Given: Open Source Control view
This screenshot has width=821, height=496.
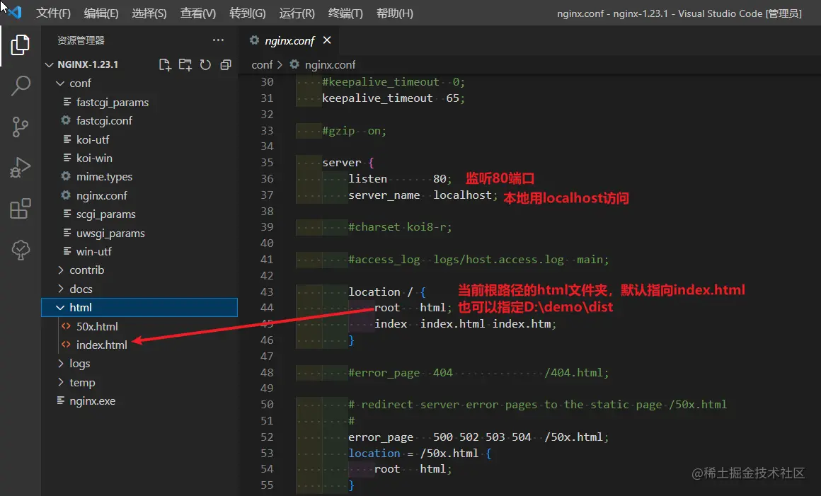Looking at the screenshot, I should coord(20,127).
